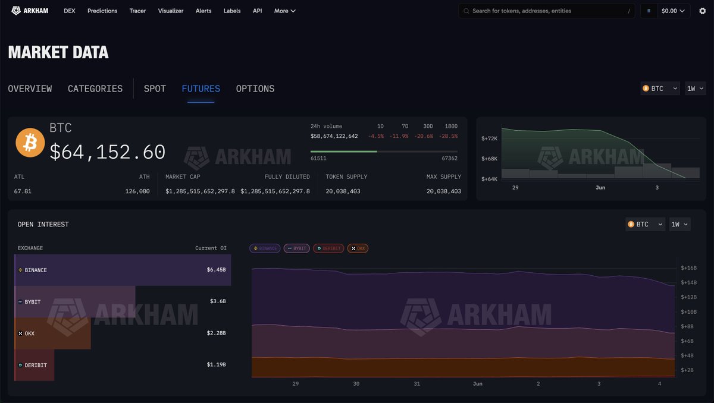Open the $0.00 portfolio balance dropdown
The width and height of the screenshot is (714, 403).
[665, 11]
